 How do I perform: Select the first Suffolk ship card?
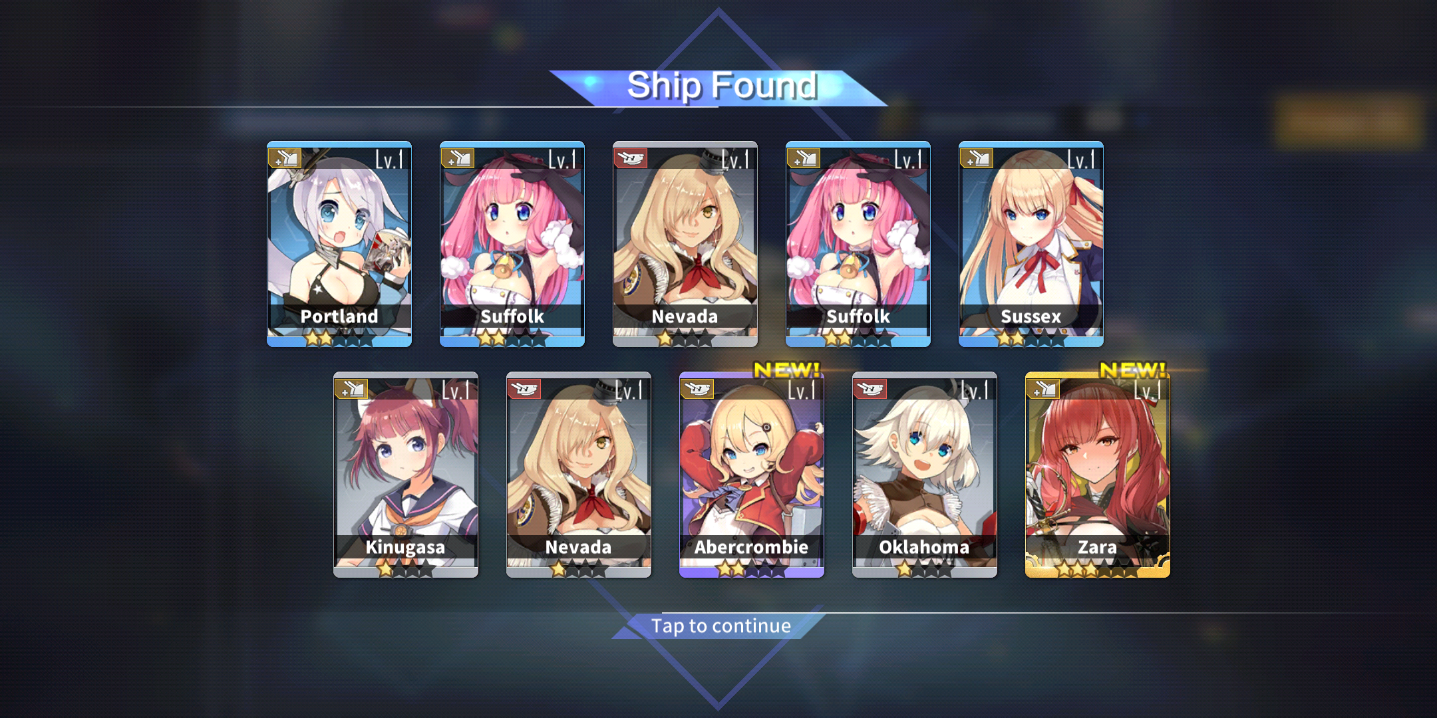click(512, 244)
